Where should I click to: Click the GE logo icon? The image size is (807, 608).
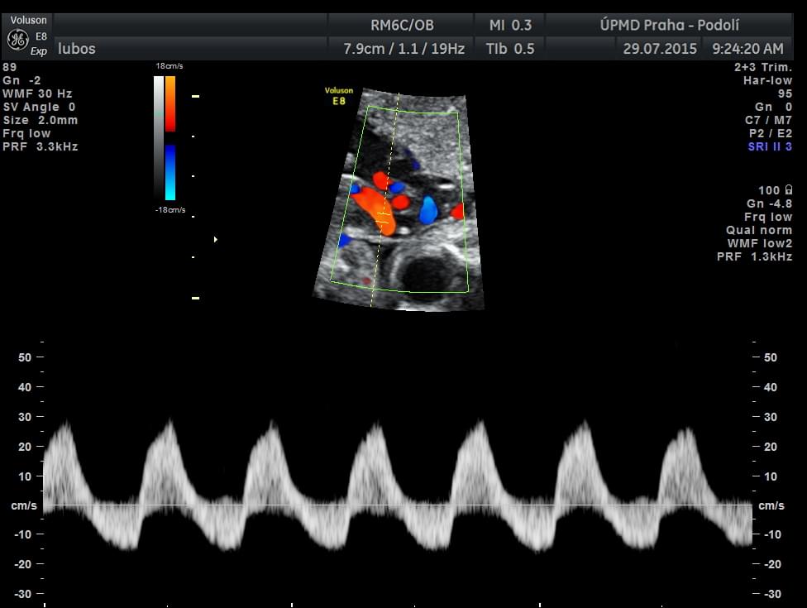[x=17, y=41]
